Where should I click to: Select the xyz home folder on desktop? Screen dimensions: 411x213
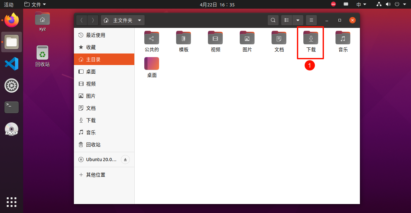(42, 21)
